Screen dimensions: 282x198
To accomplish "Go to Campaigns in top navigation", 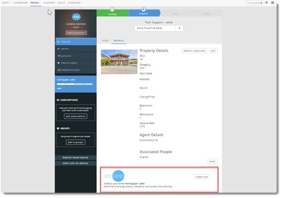I will [75, 3].
